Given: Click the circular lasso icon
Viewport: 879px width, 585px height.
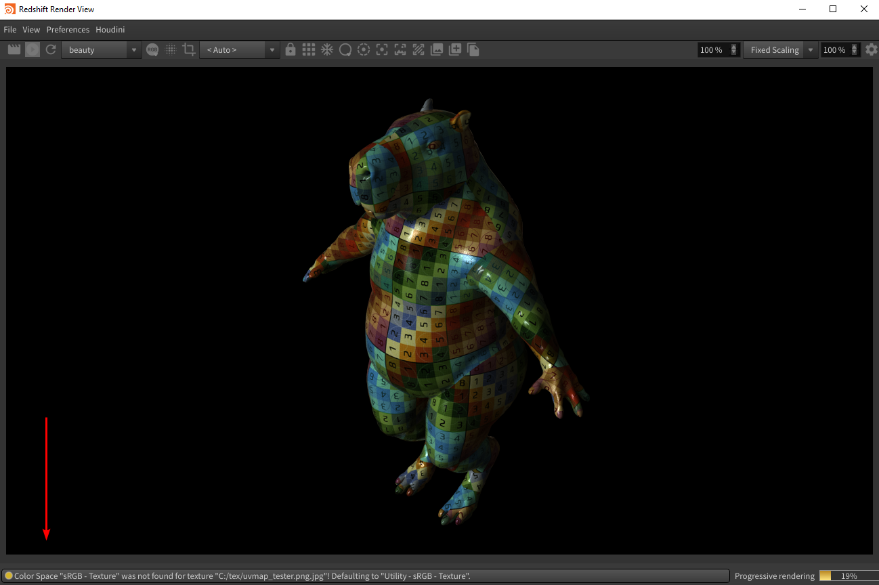Looking at the screenshot, I should coord(345,49).
